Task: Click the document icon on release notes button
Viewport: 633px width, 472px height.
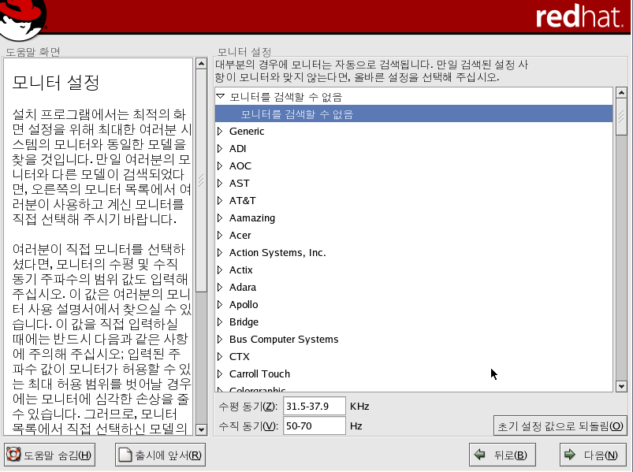Action: pyautogui.click(x=125, y=455)
